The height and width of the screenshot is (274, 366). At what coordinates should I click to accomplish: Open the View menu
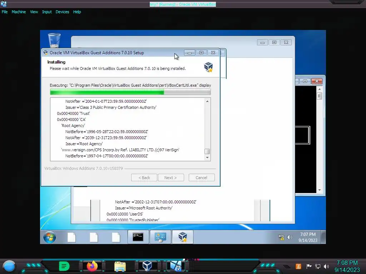(34, 12)
